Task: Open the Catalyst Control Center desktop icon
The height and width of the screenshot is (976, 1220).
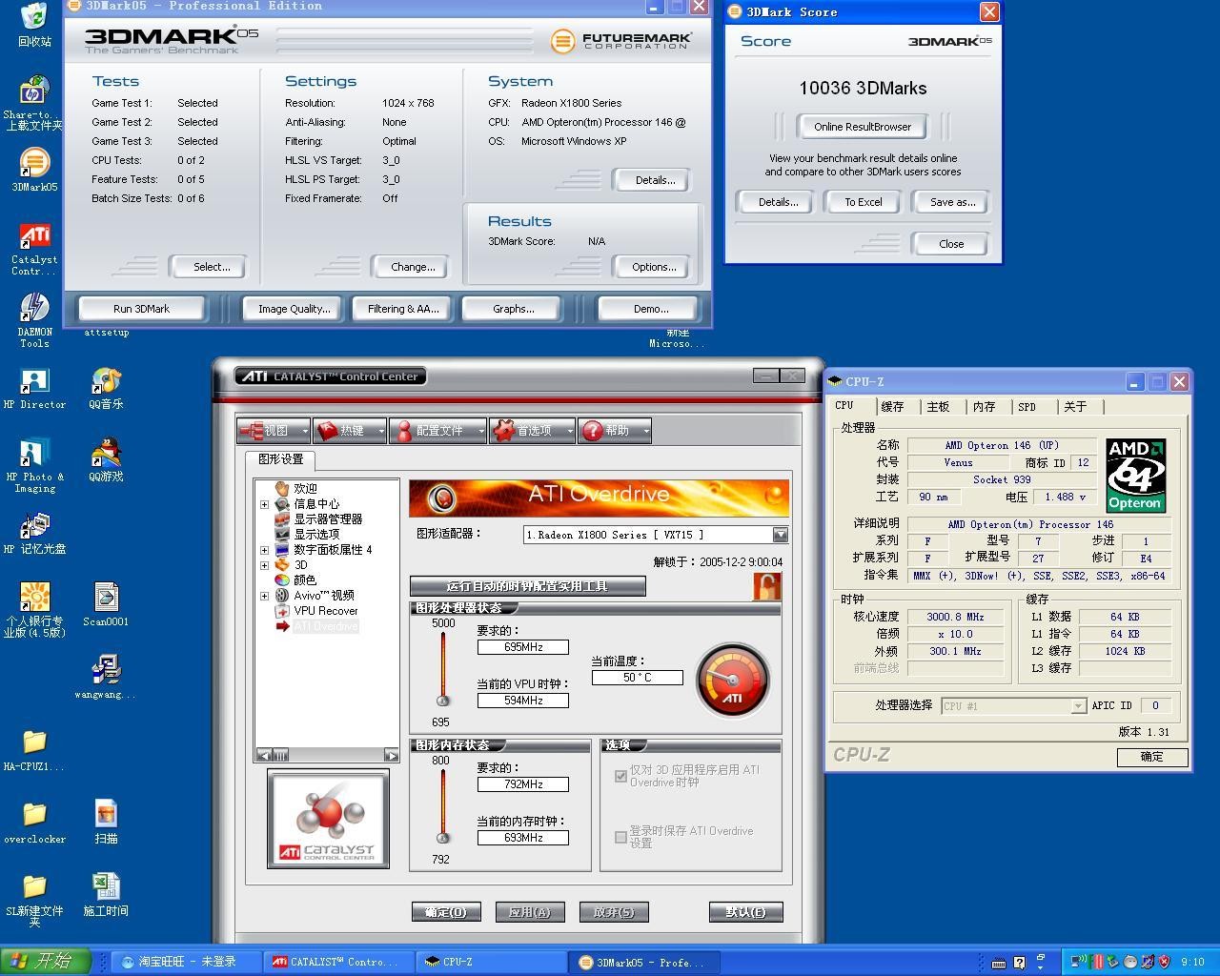Action: tap(34, 236)
